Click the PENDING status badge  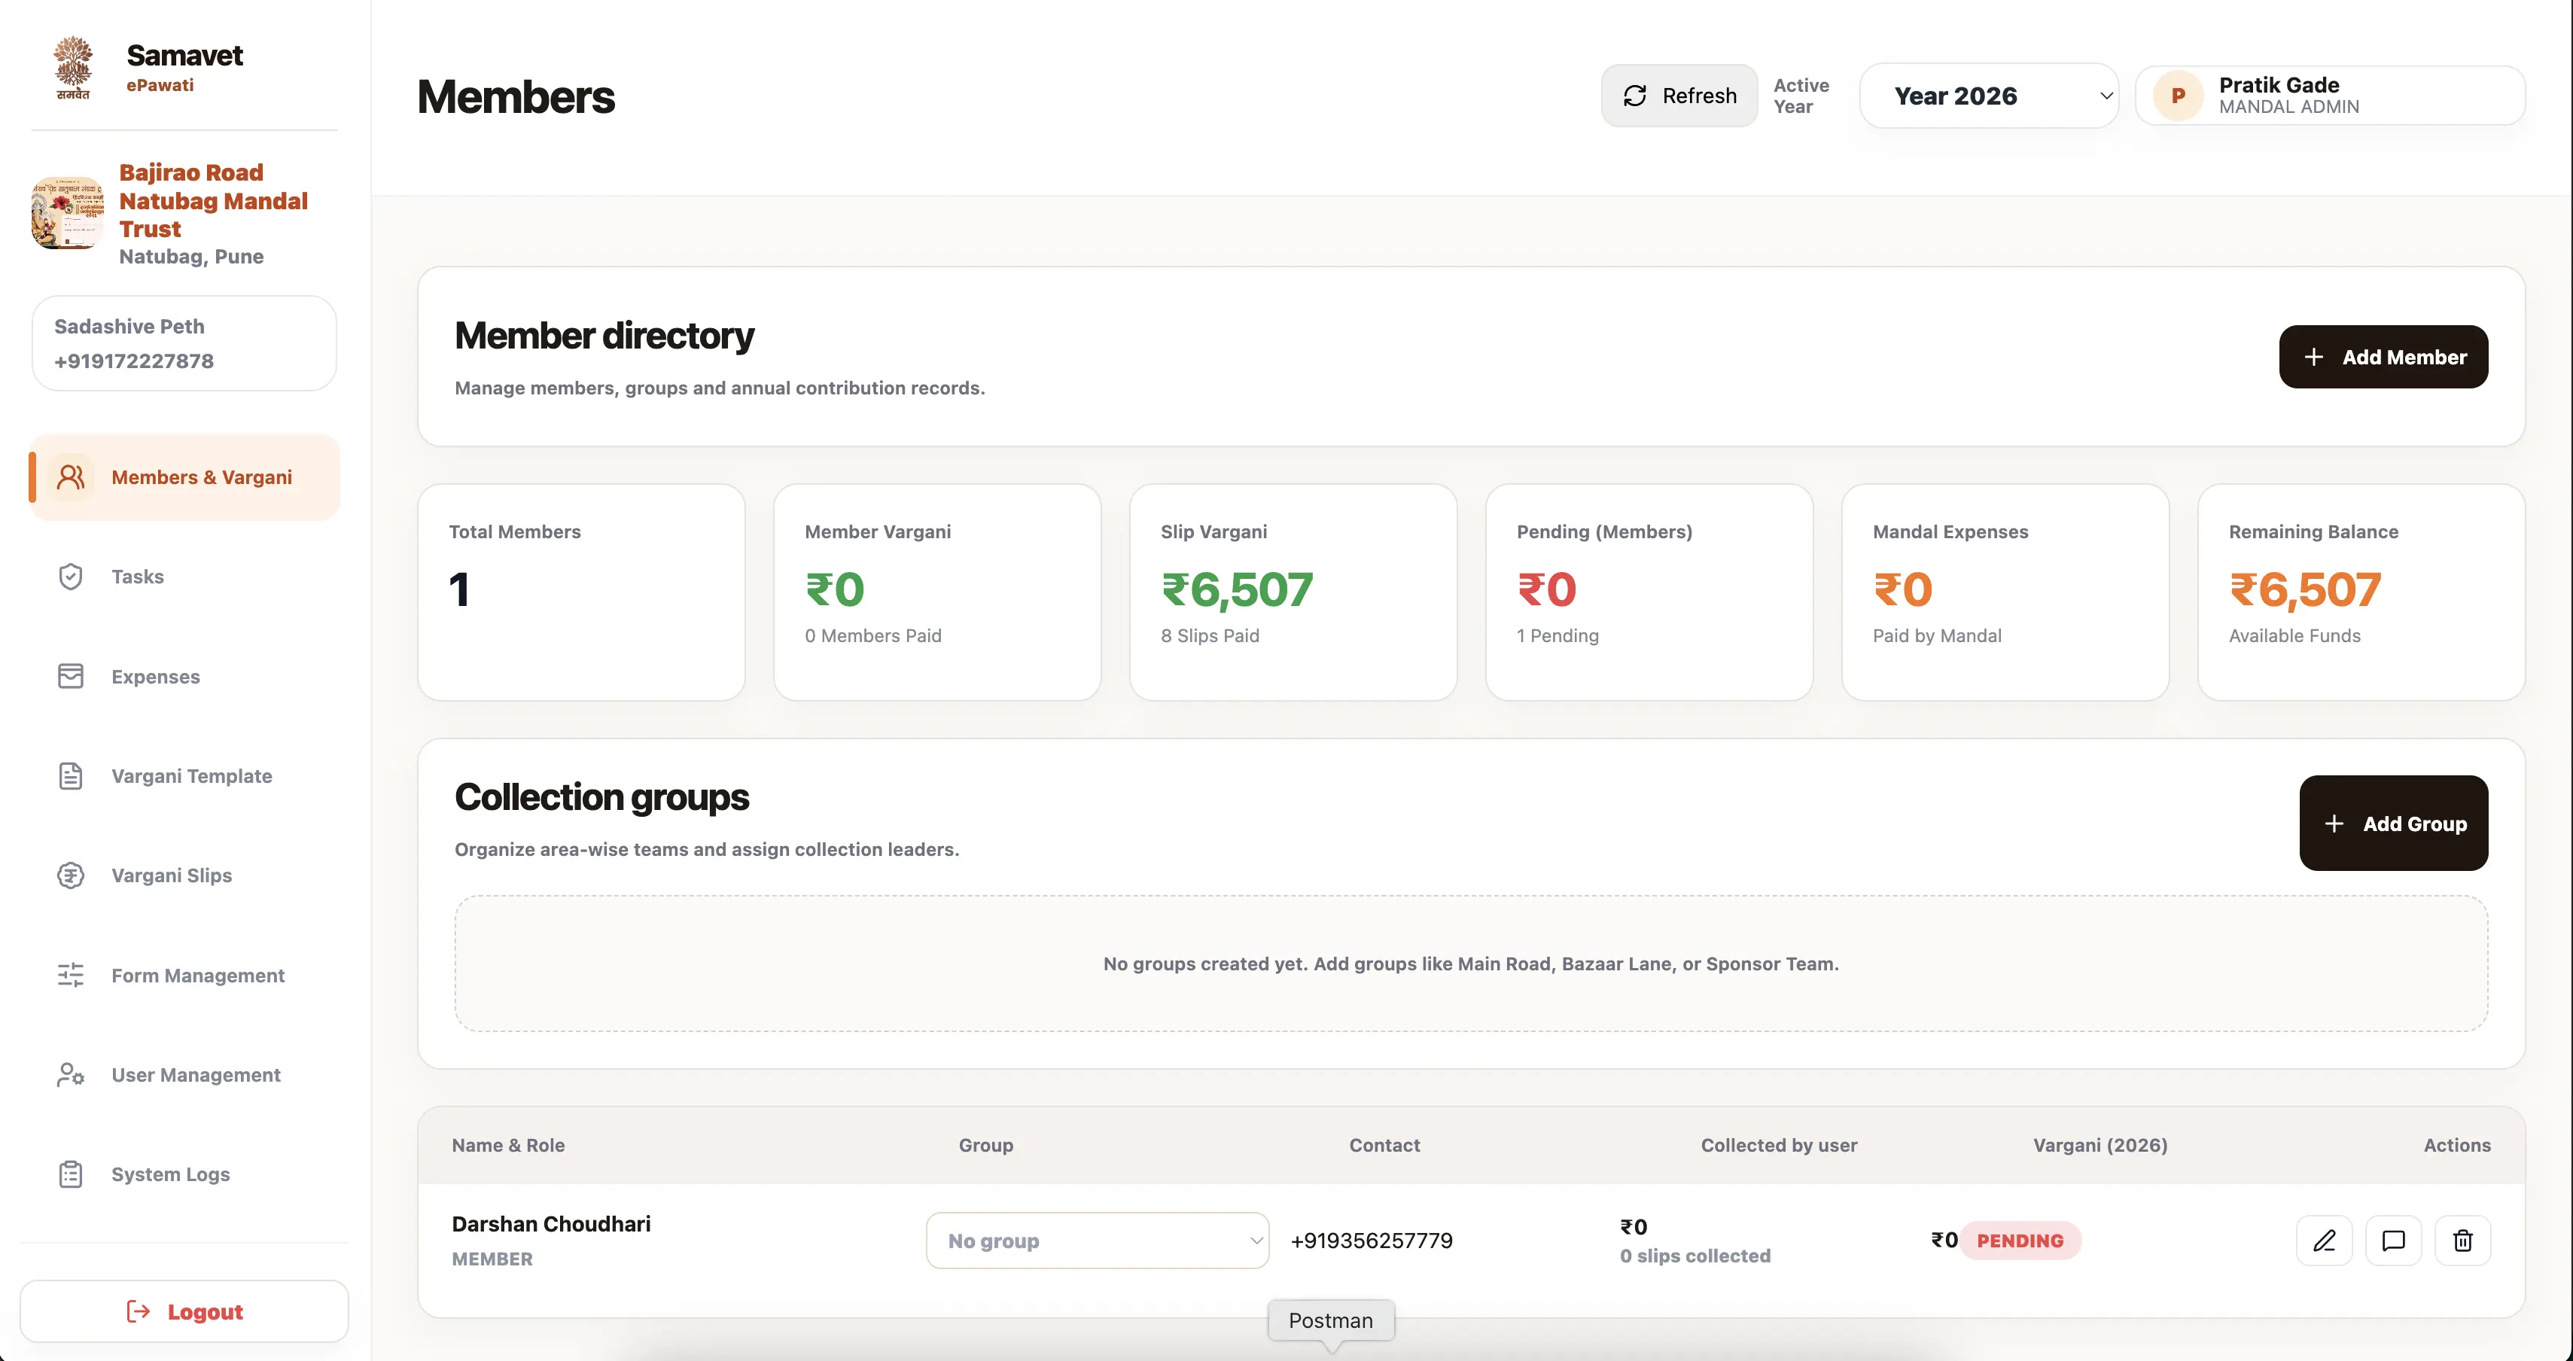point(2020,1240)
